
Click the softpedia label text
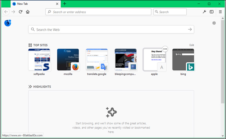tap(39, 74)
